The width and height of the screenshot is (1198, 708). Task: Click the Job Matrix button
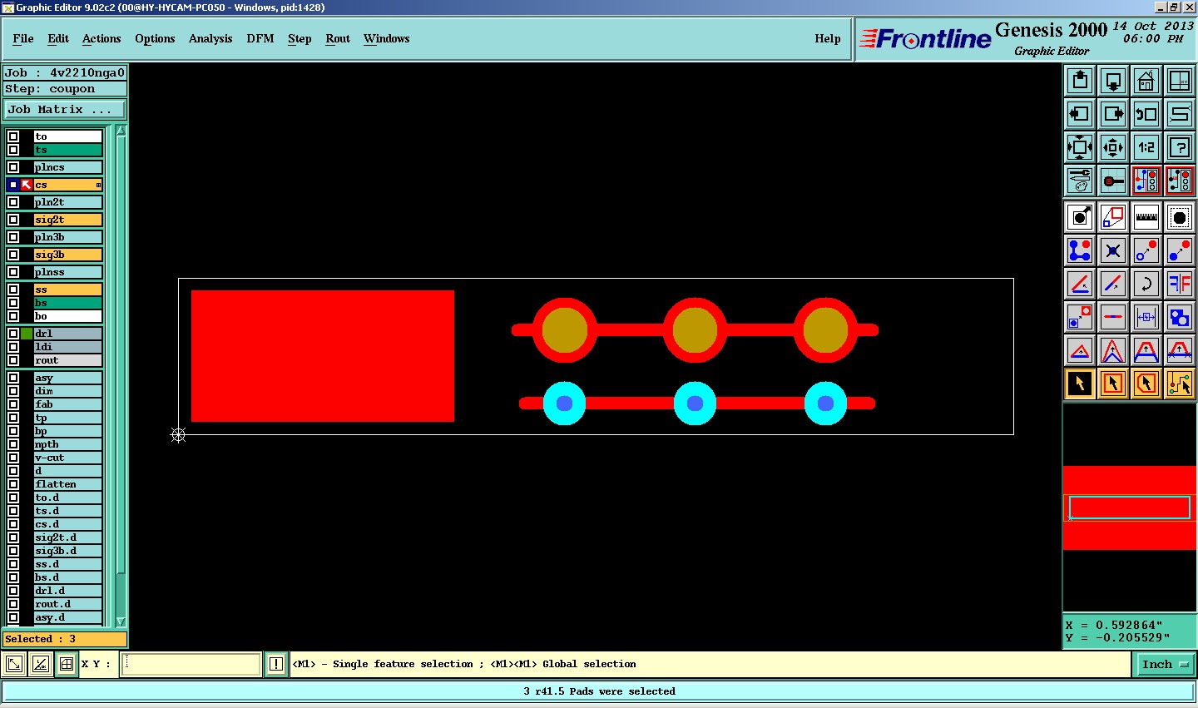click(65, 110)
